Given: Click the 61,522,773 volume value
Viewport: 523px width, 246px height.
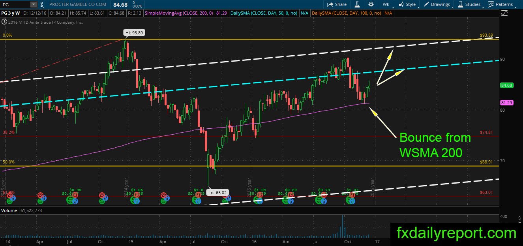Looking at the screenshot, I should (31, 210).
